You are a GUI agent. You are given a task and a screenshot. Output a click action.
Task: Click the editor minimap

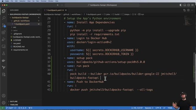click(x=188, y=20)
